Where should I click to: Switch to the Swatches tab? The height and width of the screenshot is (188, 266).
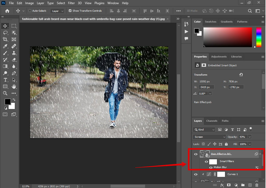(x=210, y=22)
